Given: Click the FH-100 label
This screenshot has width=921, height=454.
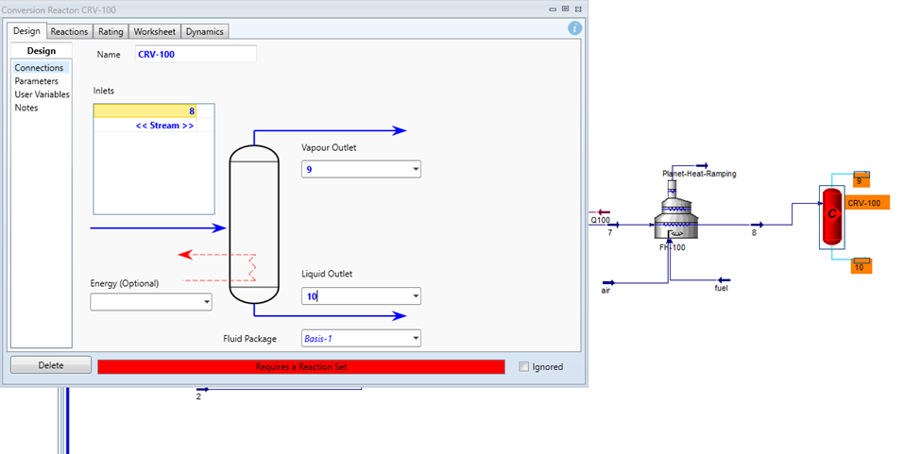Looking at the screenshot, I should (672, 247).
